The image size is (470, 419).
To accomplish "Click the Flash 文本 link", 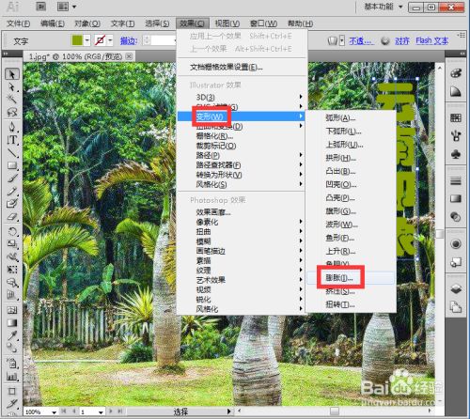I will tap(432, 41).
